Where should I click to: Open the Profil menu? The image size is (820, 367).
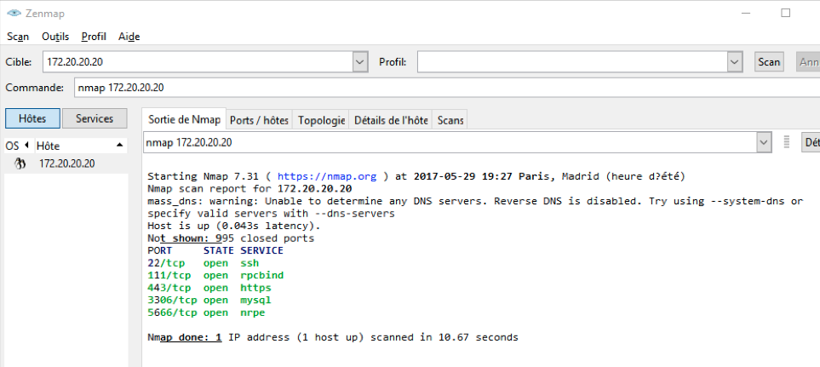[94, 37]
